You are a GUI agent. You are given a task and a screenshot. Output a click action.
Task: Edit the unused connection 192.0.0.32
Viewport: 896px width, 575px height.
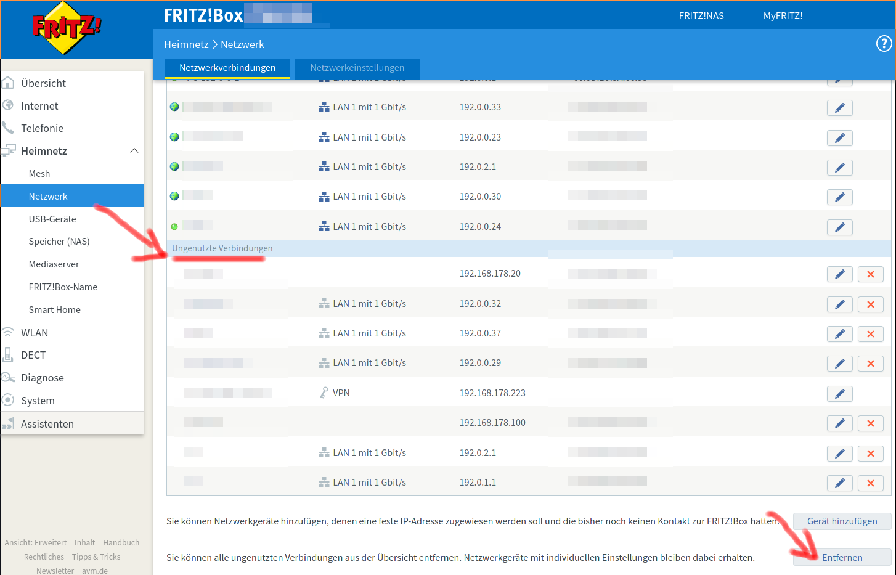839,304
